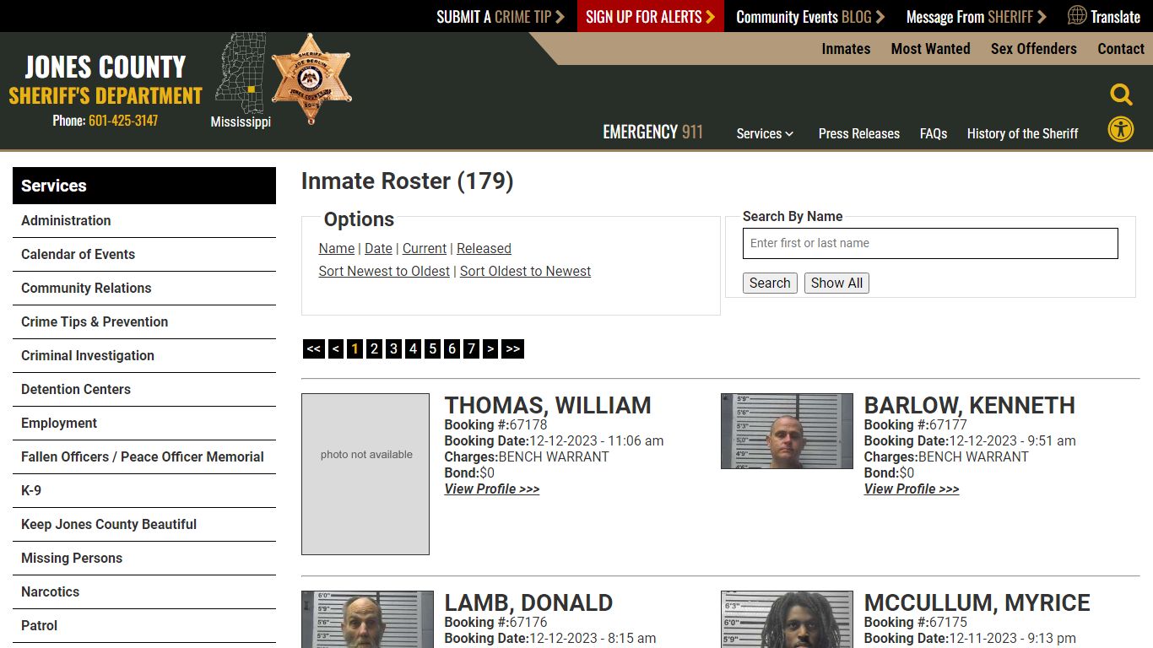Click Sign Up For Alerts
Screen dimensions: 1153x648
(650, 16)
